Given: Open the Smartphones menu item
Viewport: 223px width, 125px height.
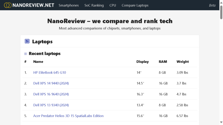Looking at the screenshot, I should coord(69,5).
